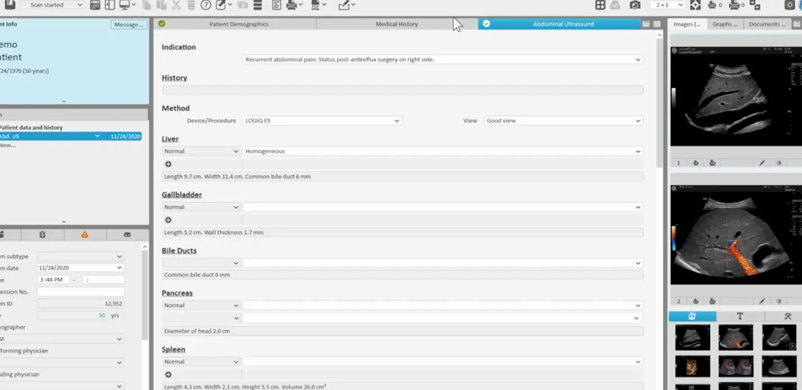
Task: Select the text T tool tab
Action: pos(740,316)
